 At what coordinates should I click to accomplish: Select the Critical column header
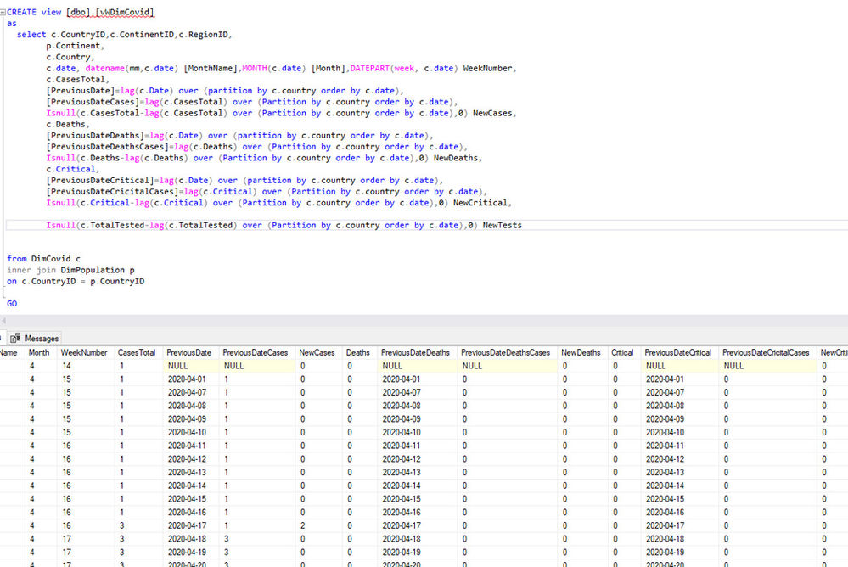(622, 352)
